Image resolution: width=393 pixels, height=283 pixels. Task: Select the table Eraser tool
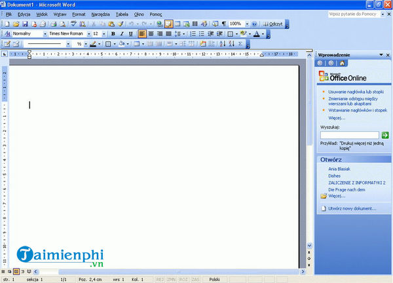point(16,44)
